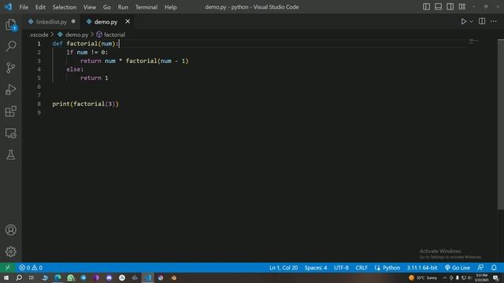Screen dimensions: 504x283
Task: Click line number 3 in gutter
Action: pyautogui.click(x=39, y=61)
